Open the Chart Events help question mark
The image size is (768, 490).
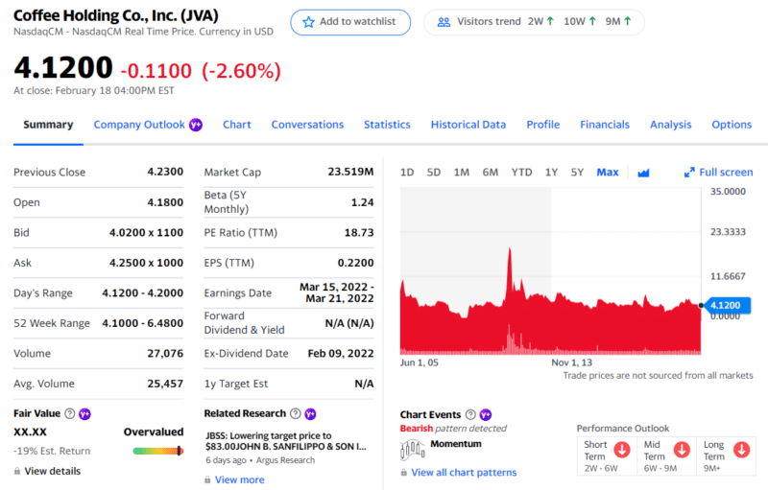click(x=470, y=414)
